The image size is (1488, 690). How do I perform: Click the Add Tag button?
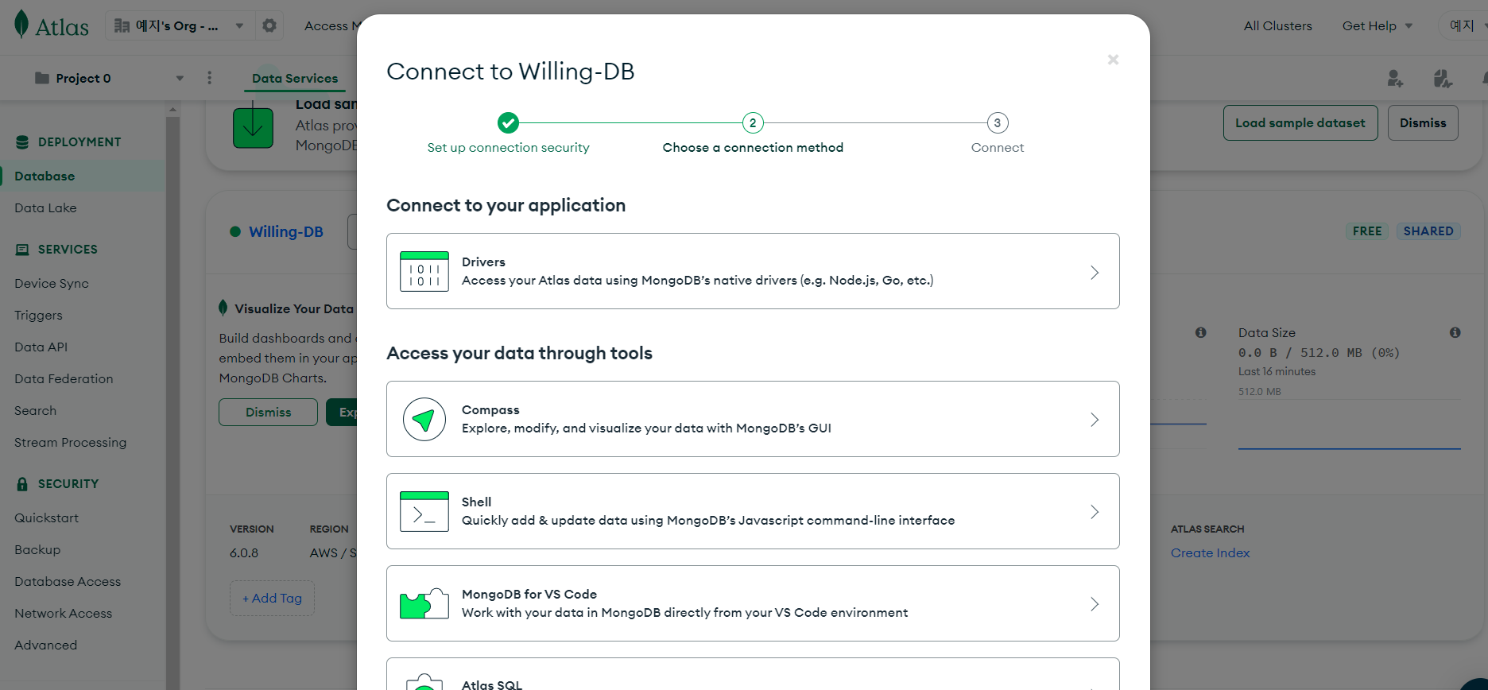coord(272,599)
